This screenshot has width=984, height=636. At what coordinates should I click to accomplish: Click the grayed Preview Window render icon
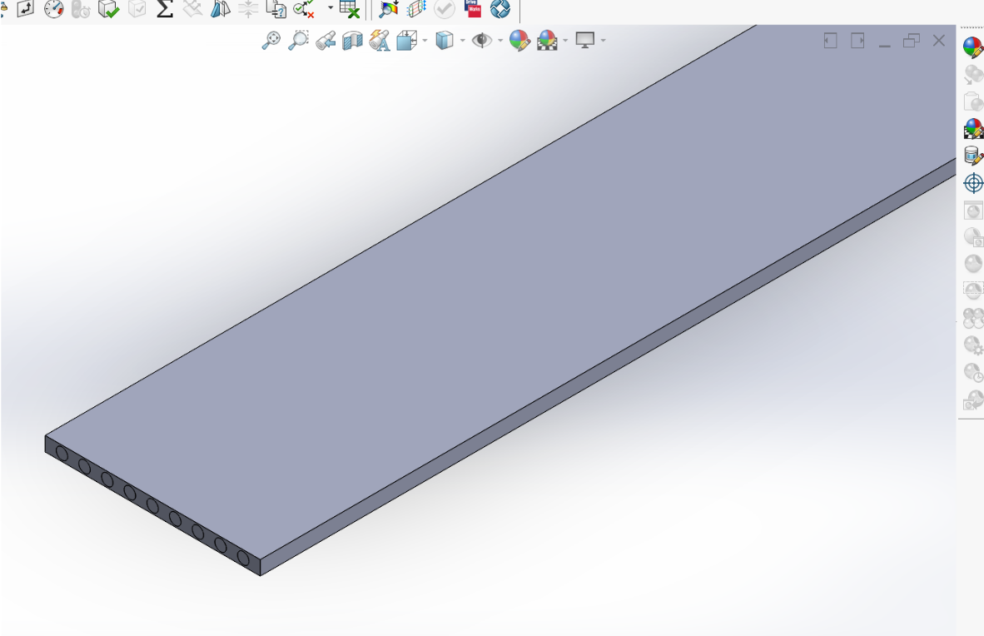973,211
